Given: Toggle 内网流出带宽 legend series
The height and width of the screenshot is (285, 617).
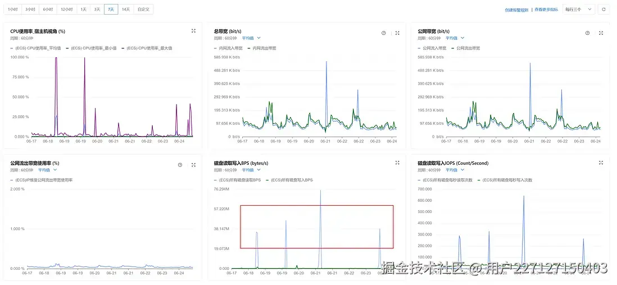Looking at the screenshot, I should pos(262,48).
